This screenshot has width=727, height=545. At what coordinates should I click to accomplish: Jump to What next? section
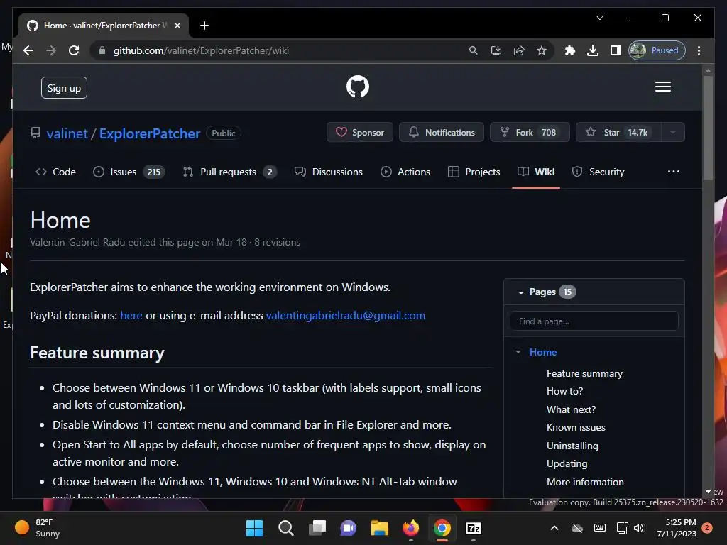(x=571, y=409)
